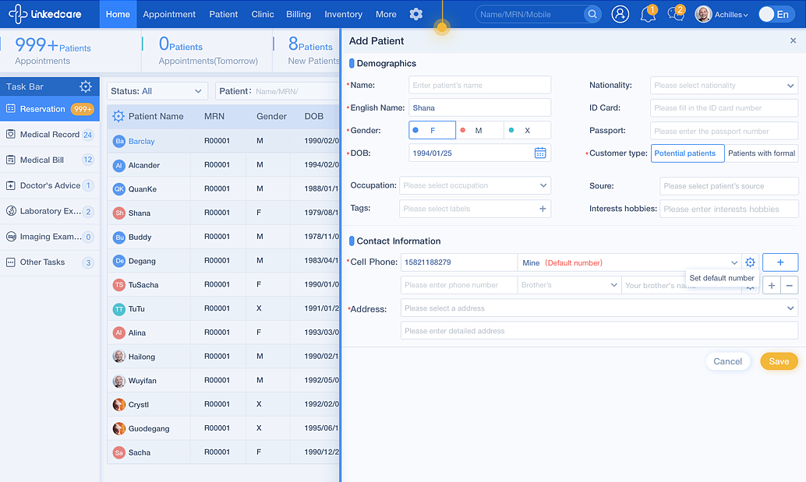Open the Soure patient source selector
The height and width of the screenshot is (482, 806).
[x=729, y=186]
